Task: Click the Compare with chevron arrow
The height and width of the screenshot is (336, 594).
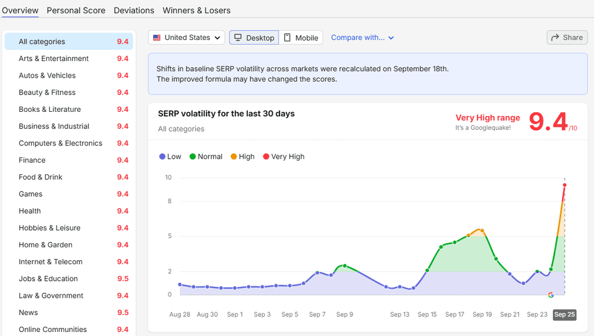Action: click(391, 38)
